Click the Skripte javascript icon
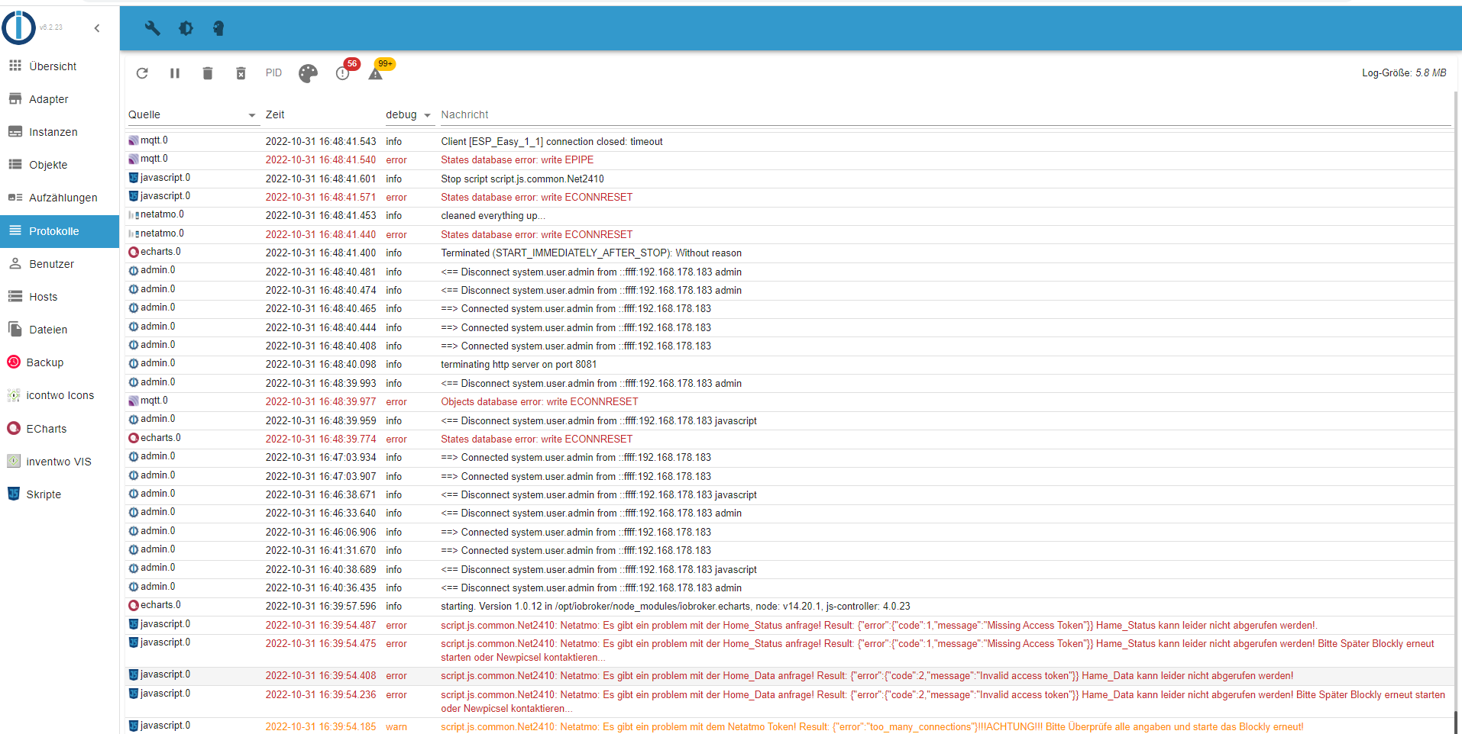This screenshot has width=1462, height=734. click(x=13, y=494)
